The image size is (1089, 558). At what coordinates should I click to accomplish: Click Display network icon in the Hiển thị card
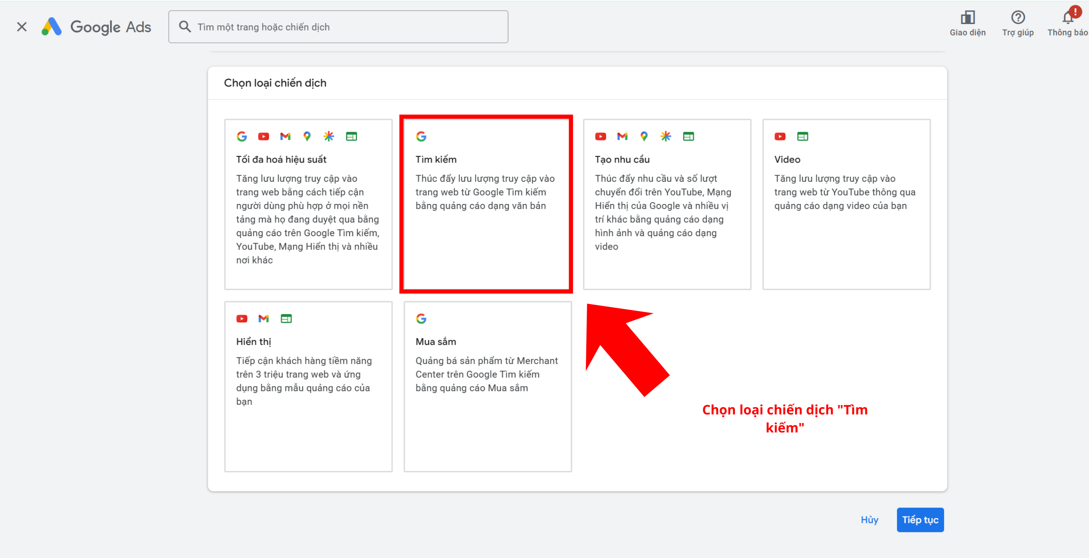[286, 318]
